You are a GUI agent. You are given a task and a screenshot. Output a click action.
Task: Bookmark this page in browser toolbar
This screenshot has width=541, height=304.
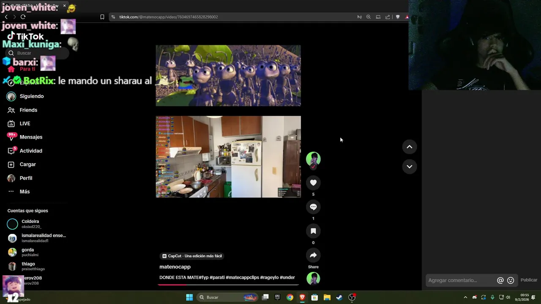coord(102,17)
